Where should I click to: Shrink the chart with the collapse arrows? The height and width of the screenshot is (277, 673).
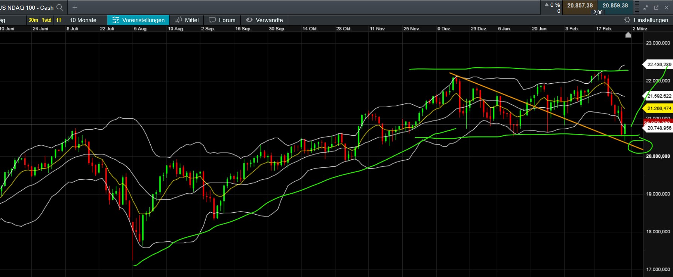click(x=646, y=7)
